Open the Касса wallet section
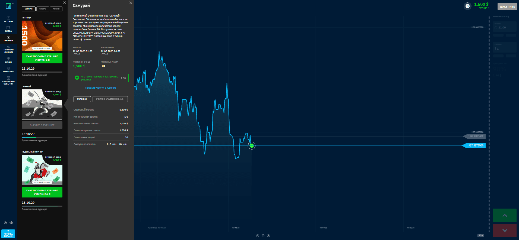519x240 pixels. 8,29
